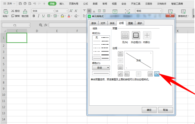Click the red font color A icon
This screenshot has width=195, height=124.
click(69, 16)
